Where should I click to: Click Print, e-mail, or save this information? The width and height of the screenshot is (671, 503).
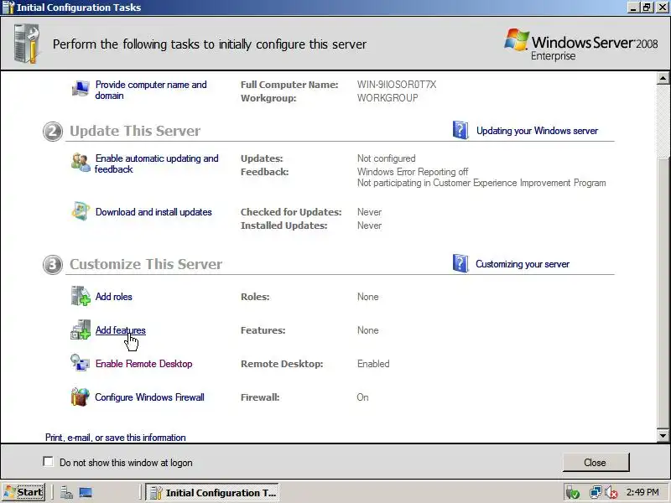coord(116,437)
